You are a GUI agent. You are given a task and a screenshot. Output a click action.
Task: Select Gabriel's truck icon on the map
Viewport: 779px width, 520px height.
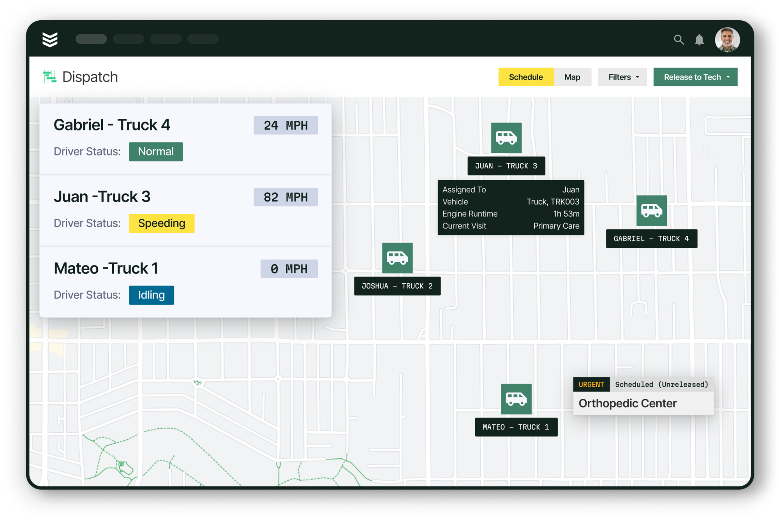pos(652,211)
